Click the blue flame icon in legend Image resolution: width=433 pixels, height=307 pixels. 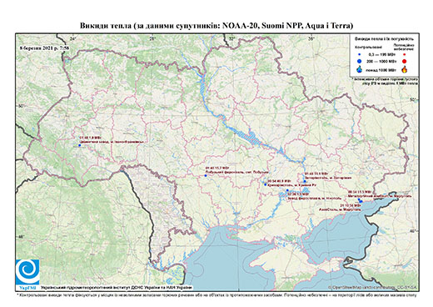tap(360, 69)
